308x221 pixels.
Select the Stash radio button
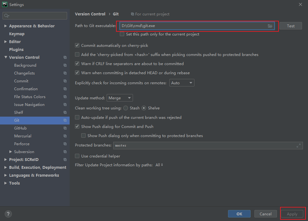coord(125,108)
